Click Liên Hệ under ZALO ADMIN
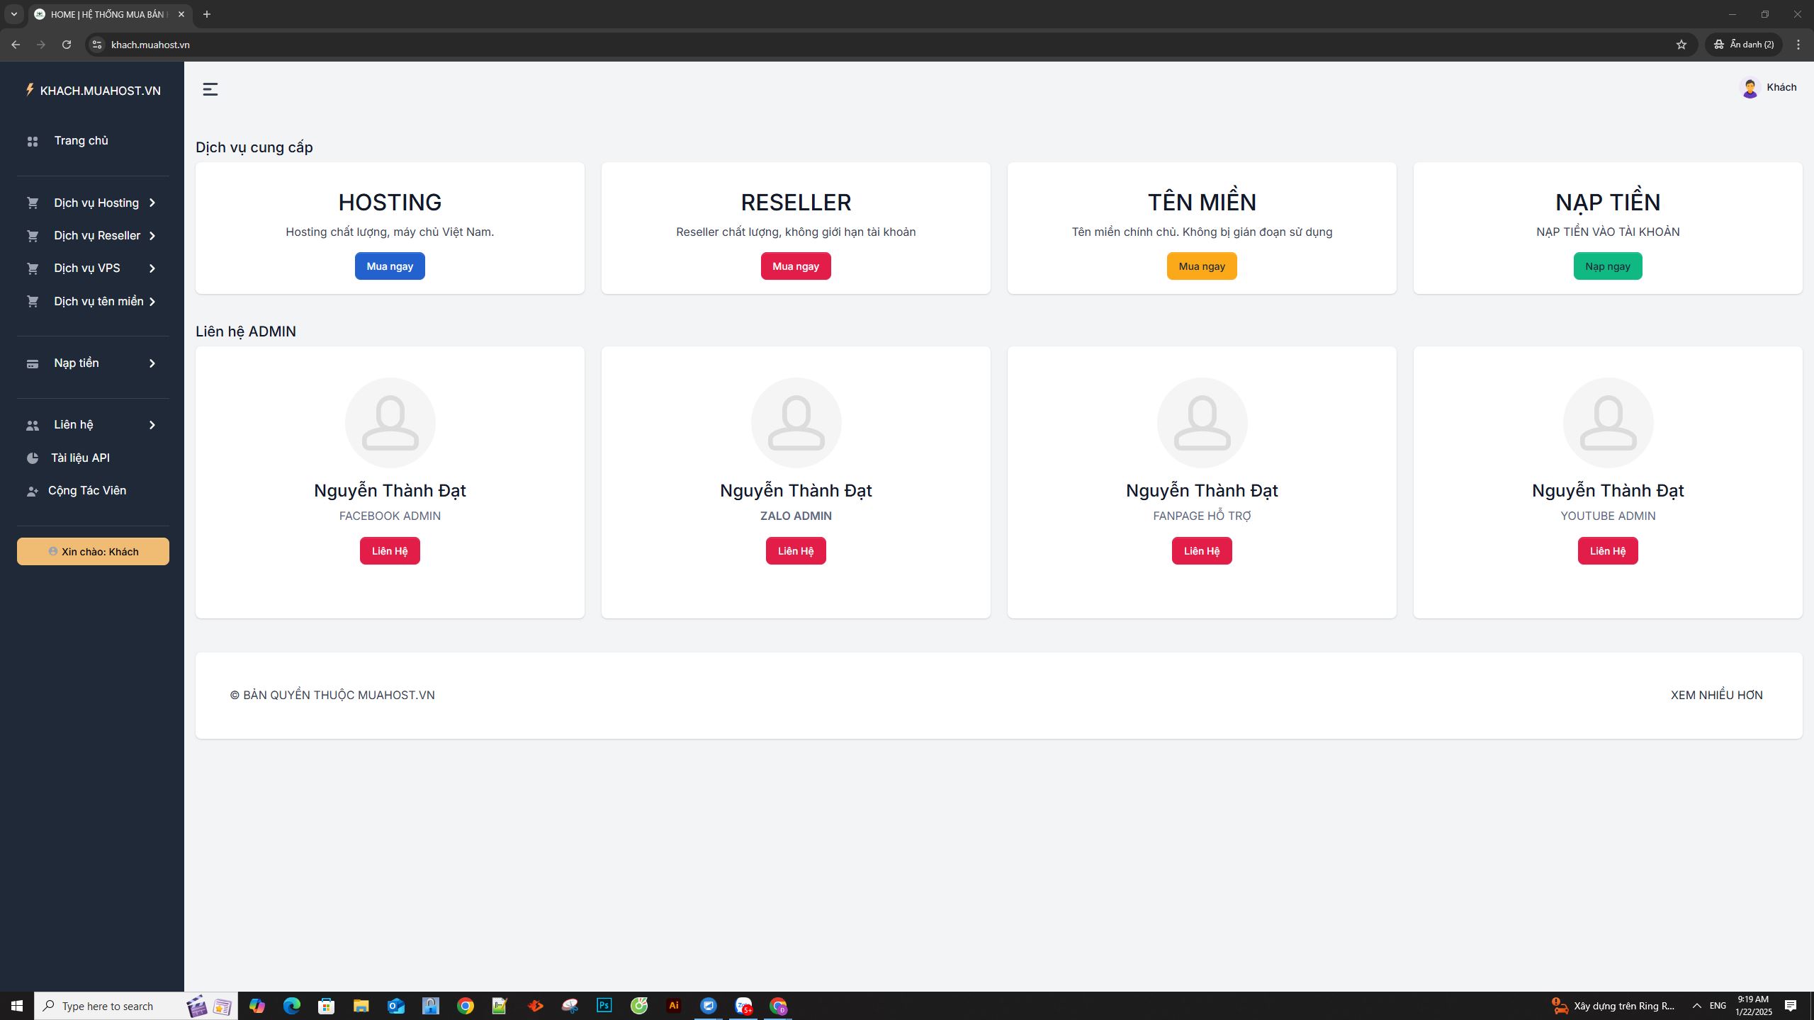 click(x=795, y=551)
